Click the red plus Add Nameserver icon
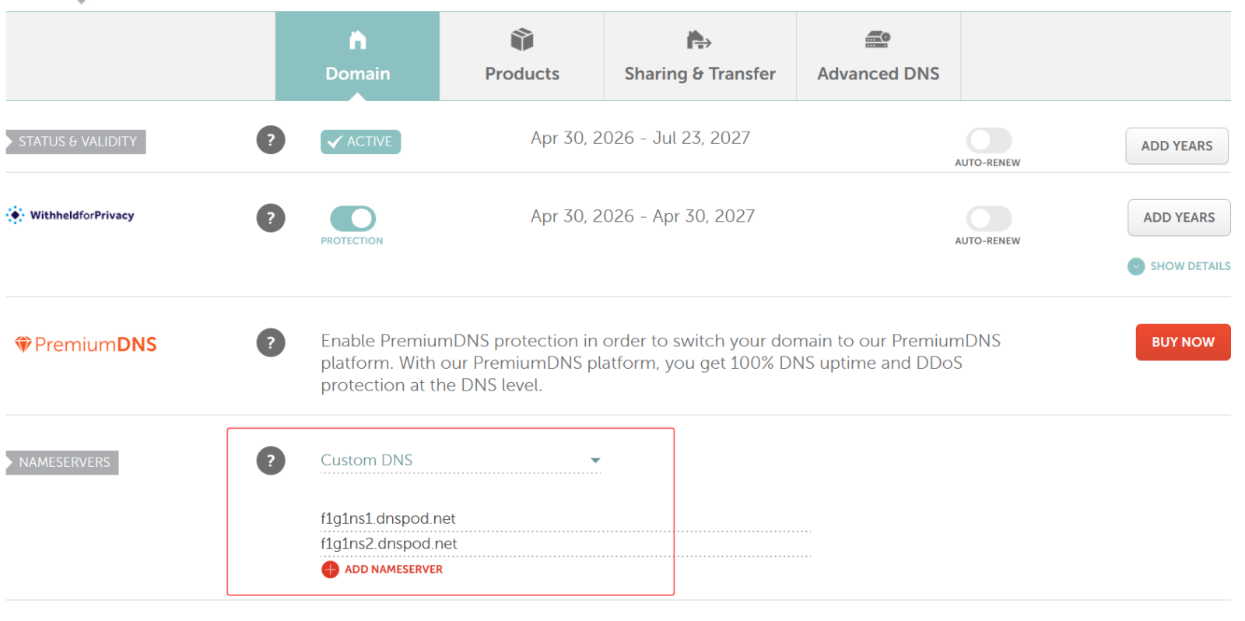 (330, 570)
